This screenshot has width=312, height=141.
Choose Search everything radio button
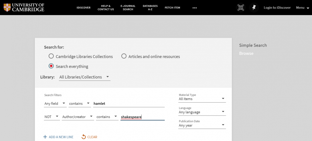pyautogui.click(x=51, y=66)
